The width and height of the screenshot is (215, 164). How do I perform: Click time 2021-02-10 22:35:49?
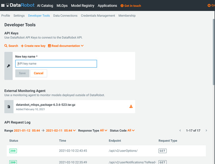click(73, 162)
